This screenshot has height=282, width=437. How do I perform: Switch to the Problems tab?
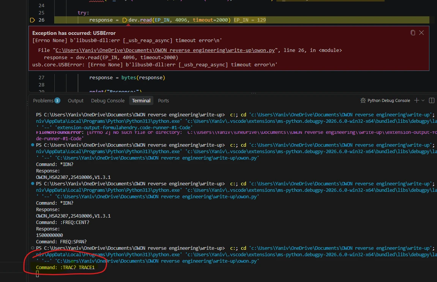click(x=46, y=101)
